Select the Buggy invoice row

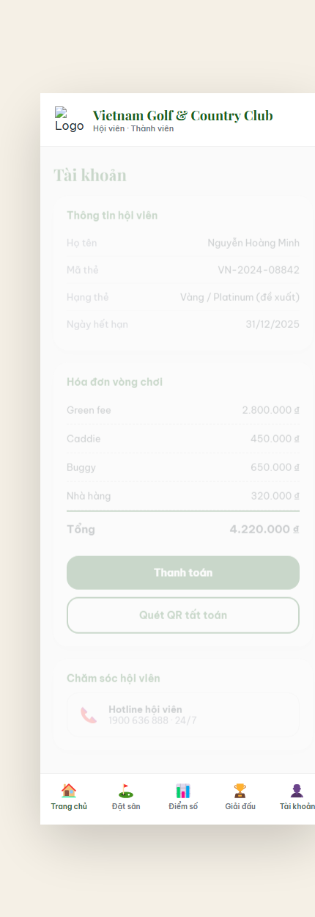(x=183, y=467)
